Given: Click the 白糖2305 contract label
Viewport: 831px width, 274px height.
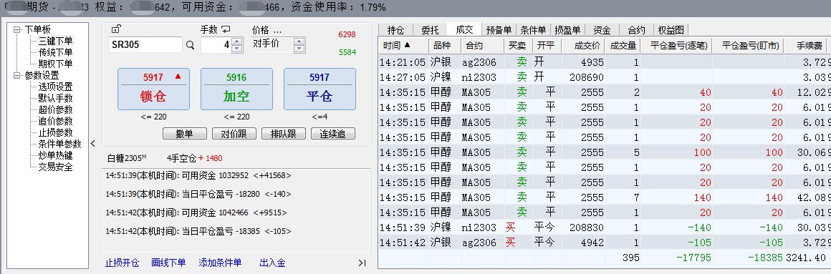Looking at the screenshot, I should pos(127,157).
